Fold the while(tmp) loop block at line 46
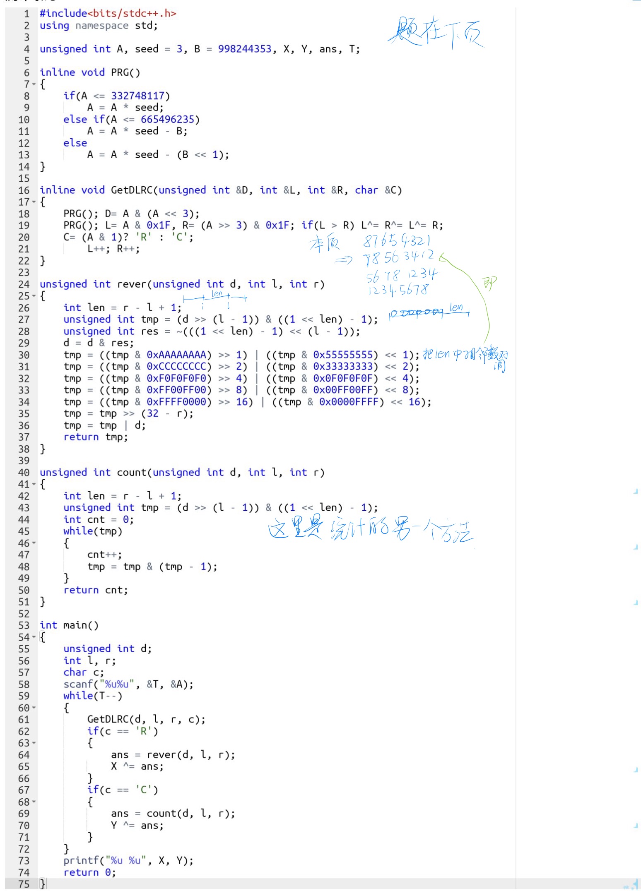The width and height of the screenshot is (641, 891). pyautogui.click(x=34, y=543)
